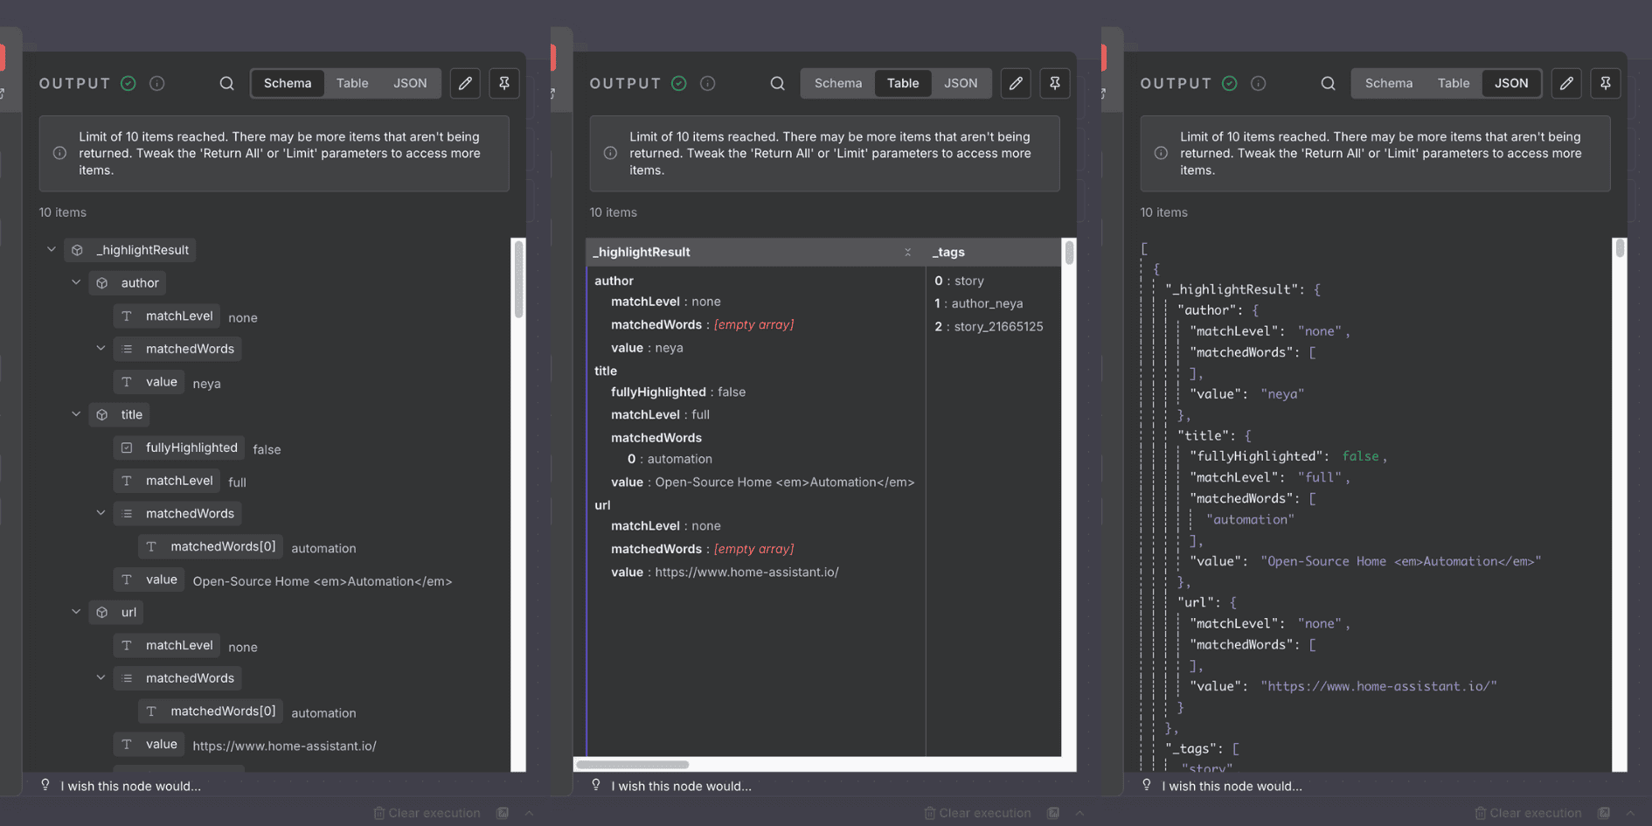Collapse the title schema node
The image size is (1652, 826).
pyautogui.click(x=76, y=414)
